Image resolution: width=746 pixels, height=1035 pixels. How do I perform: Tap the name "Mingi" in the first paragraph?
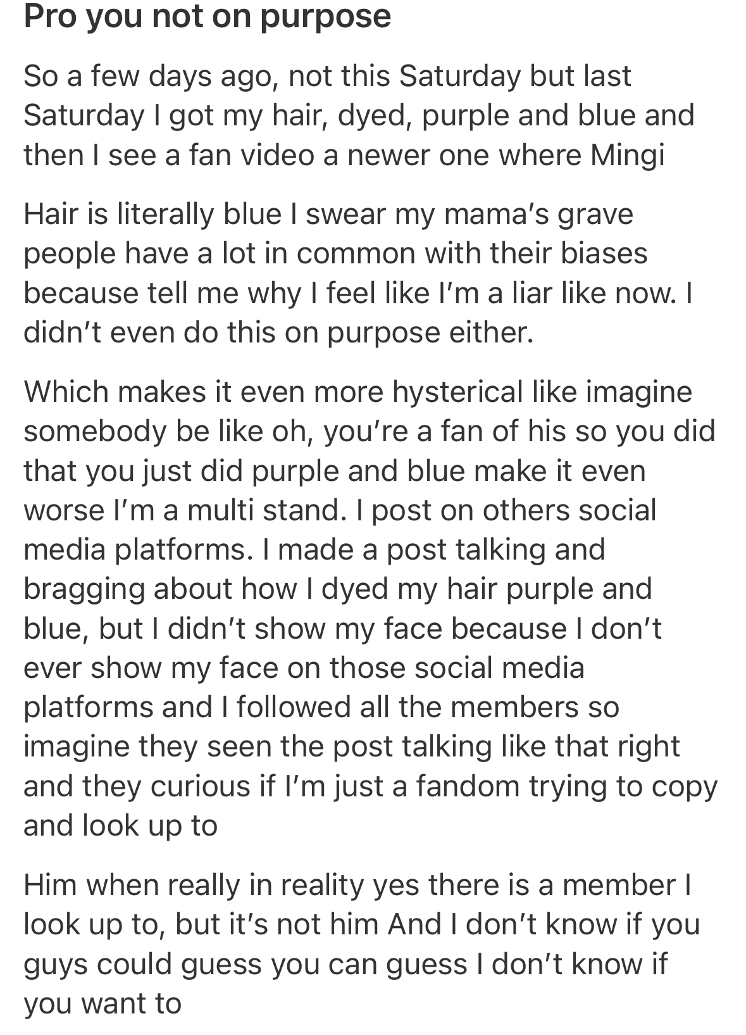[x=627, y=155]
